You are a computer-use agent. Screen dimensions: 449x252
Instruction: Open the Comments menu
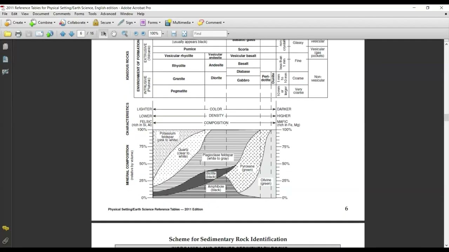[x=62, y=14]
